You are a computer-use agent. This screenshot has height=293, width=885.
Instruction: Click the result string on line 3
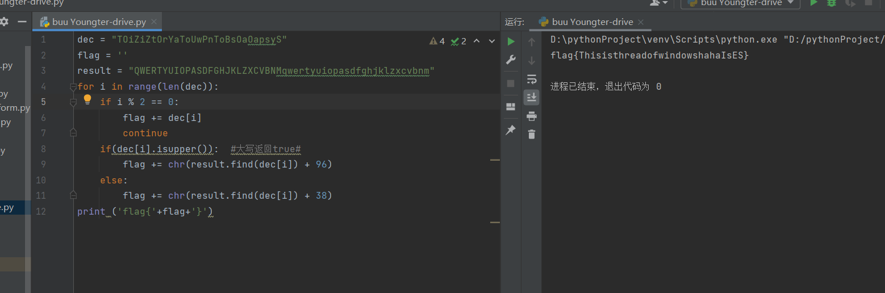(282, 71)
